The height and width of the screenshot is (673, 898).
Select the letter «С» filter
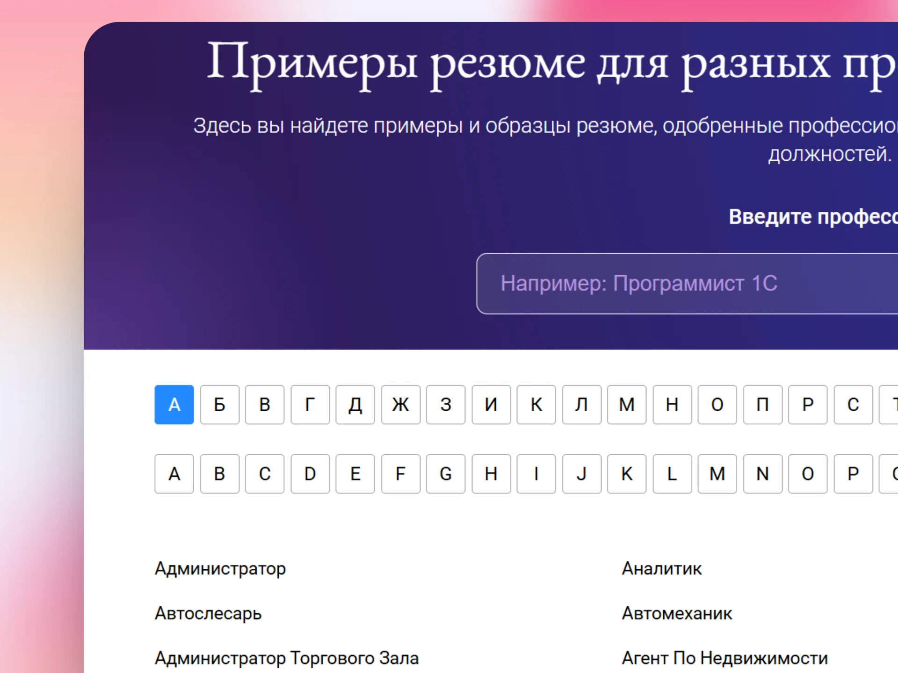[x=853, y=405]
